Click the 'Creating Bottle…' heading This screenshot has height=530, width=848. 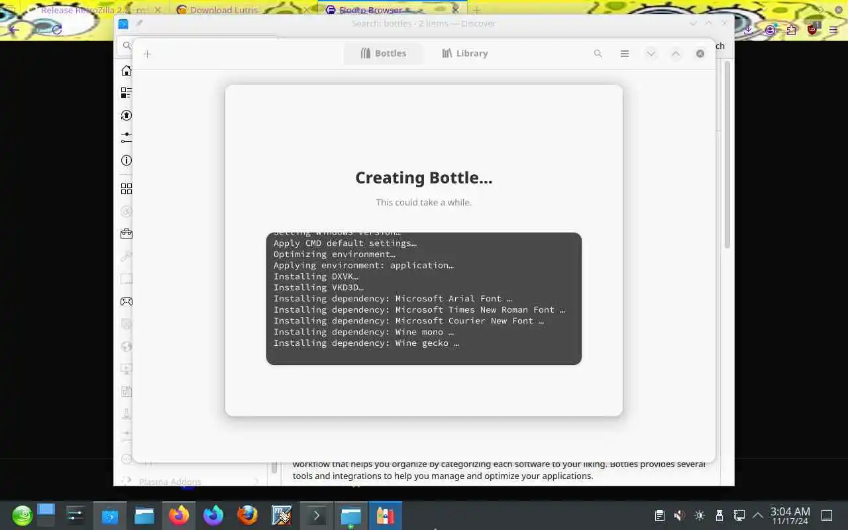click(424, 178)
